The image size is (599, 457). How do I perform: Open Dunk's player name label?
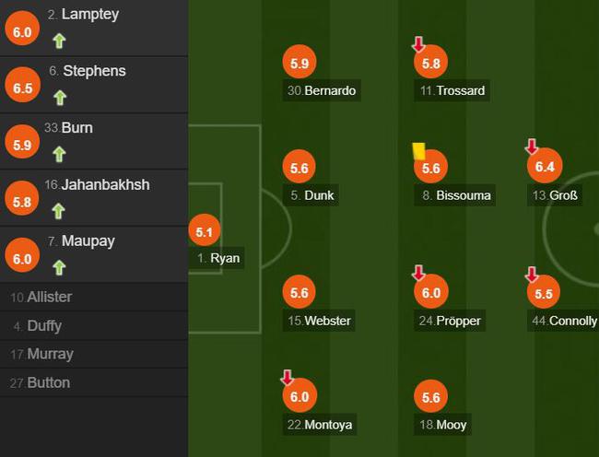311,195
